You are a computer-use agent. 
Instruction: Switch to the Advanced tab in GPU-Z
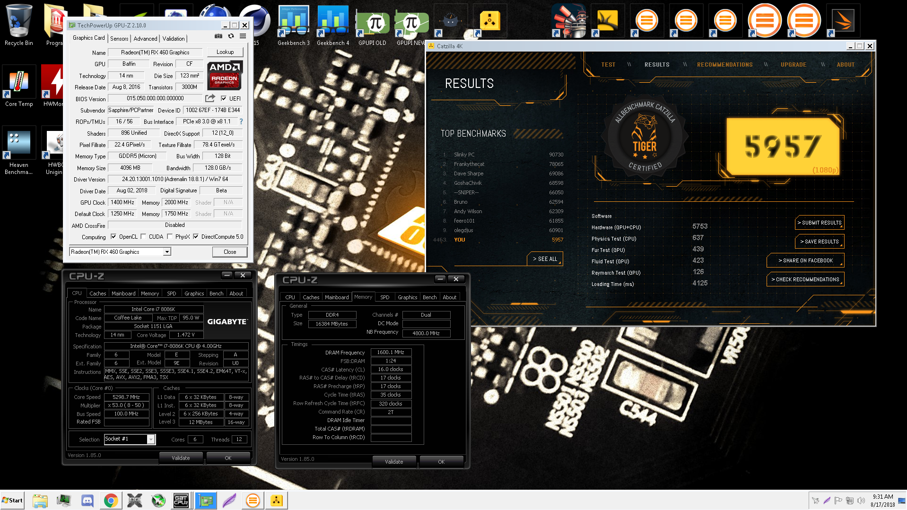click(145, 39)
